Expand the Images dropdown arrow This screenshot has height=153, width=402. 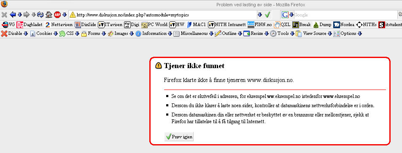pyautogui.click(x=131, y=34)
